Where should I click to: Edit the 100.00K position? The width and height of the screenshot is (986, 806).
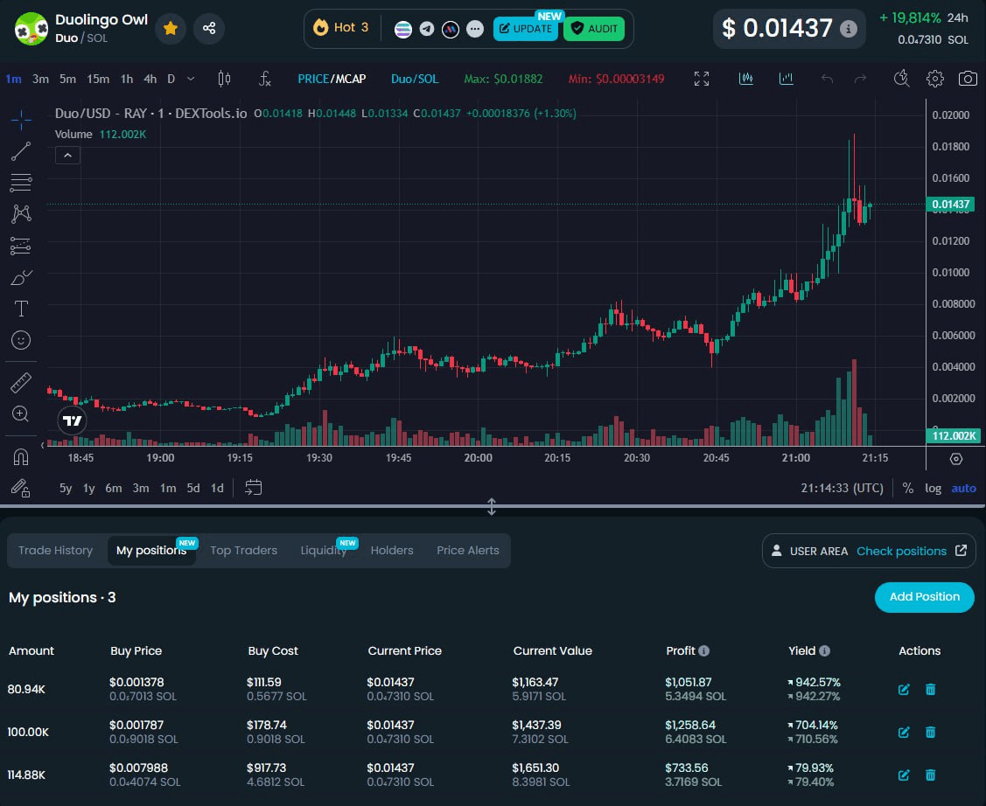(904, 732)
